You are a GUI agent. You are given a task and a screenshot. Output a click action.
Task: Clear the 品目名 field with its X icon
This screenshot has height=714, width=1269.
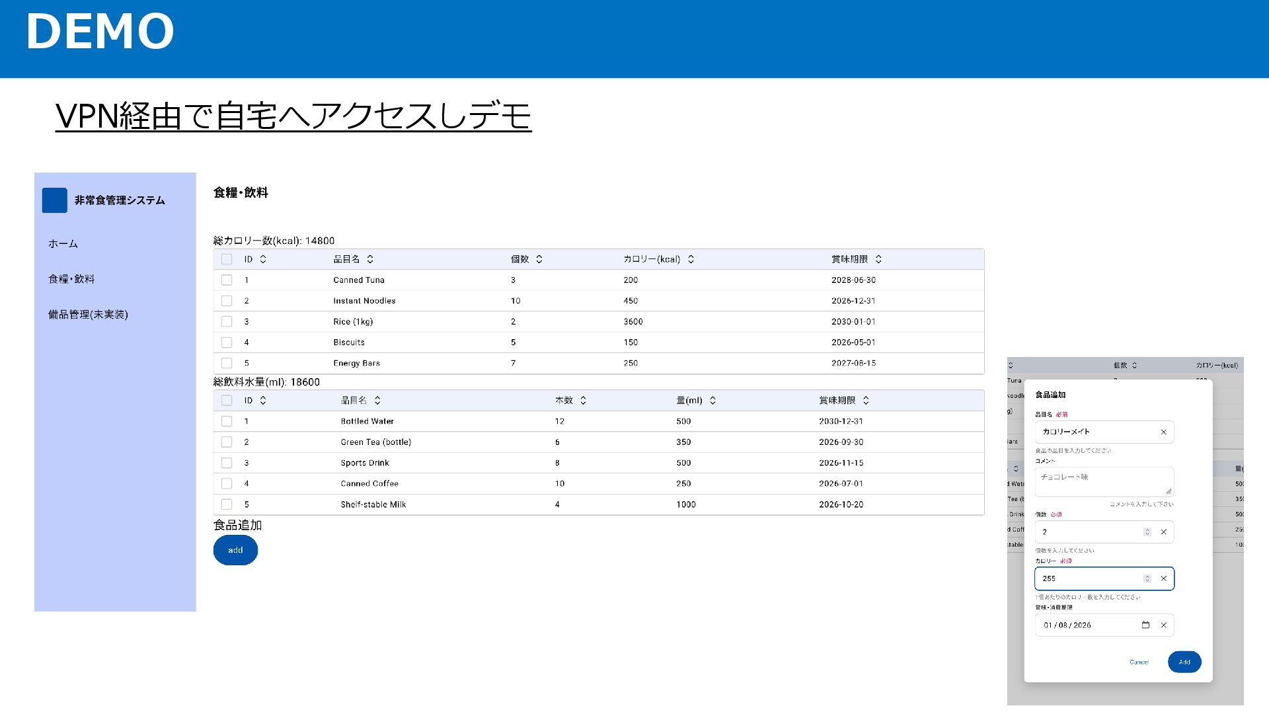(1163, 432)
